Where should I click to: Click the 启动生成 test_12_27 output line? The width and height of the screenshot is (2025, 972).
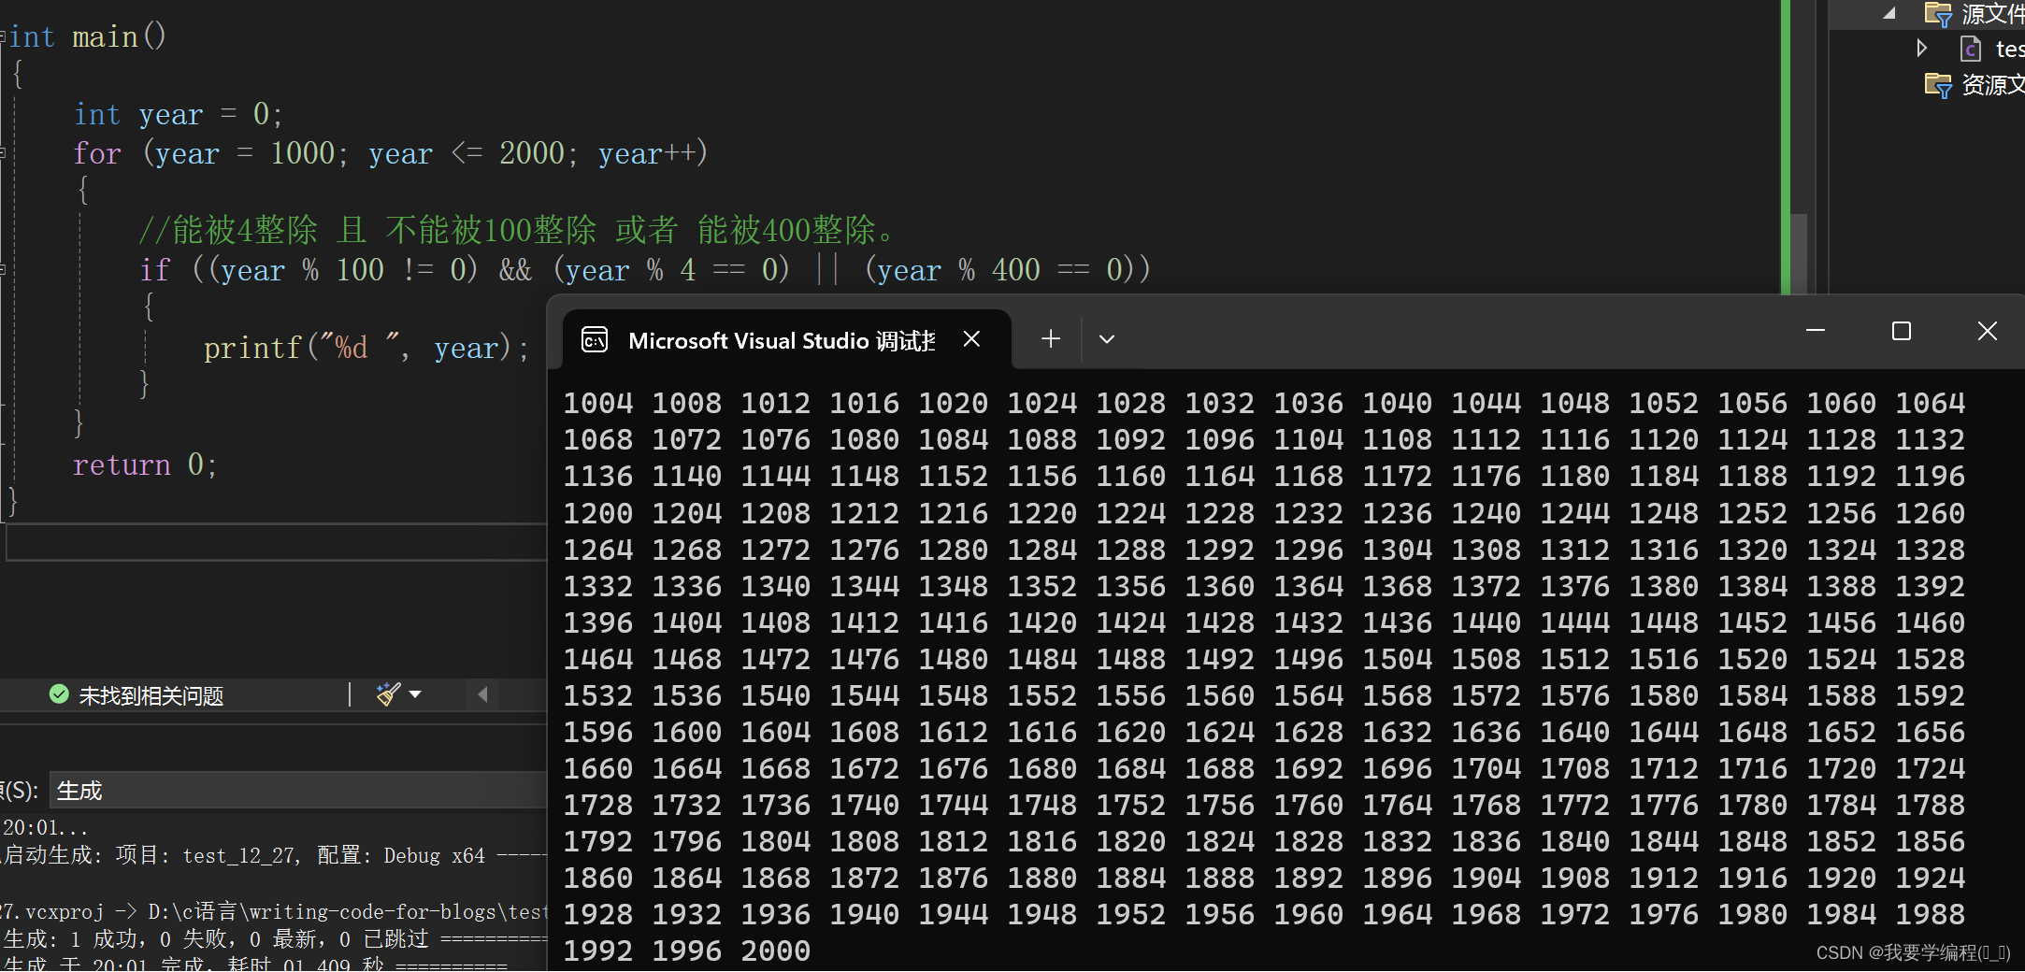pos(274,855)
